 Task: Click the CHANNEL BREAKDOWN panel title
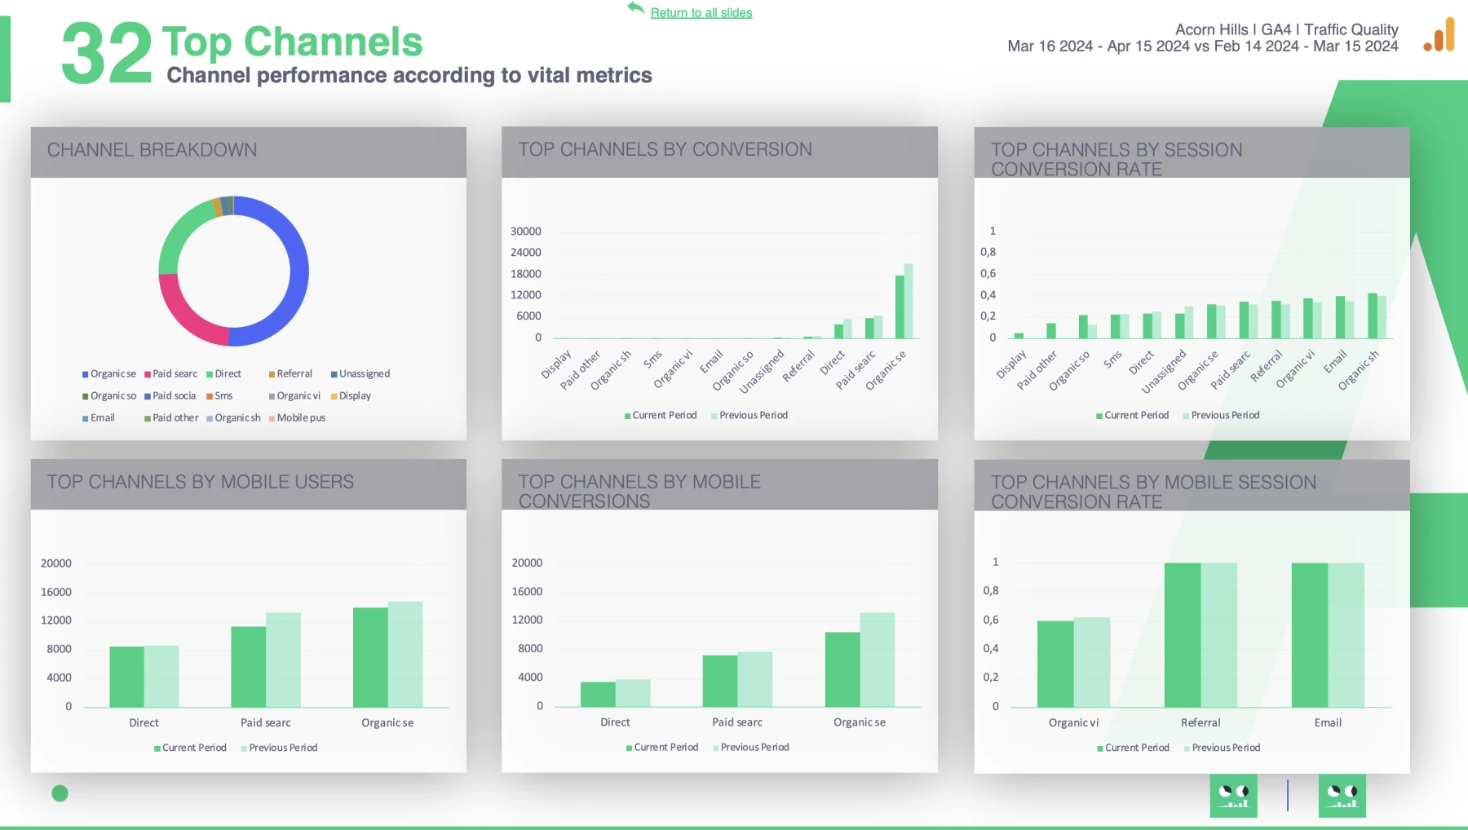point(152,150)
